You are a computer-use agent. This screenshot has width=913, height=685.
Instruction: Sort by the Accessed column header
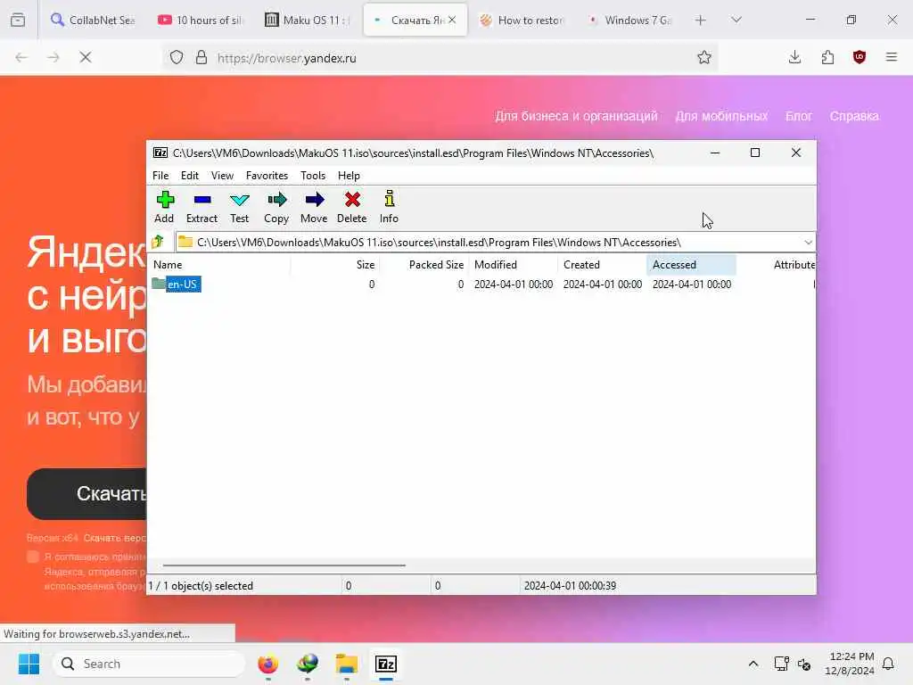(x=691, y=264)
